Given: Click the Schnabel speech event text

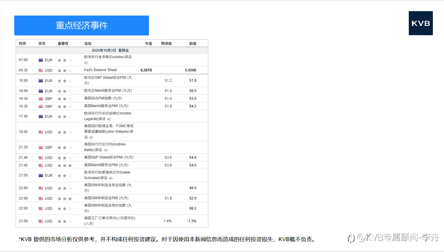Looking at the screenshot, I should [107, 175].
